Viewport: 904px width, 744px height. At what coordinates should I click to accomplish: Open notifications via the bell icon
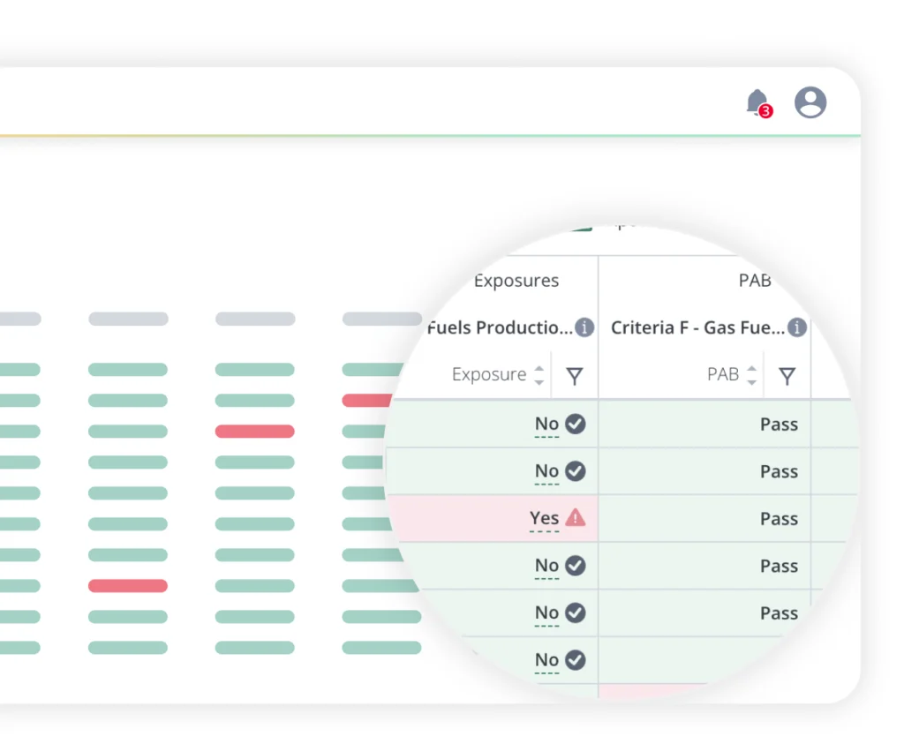tap(757, 101)
